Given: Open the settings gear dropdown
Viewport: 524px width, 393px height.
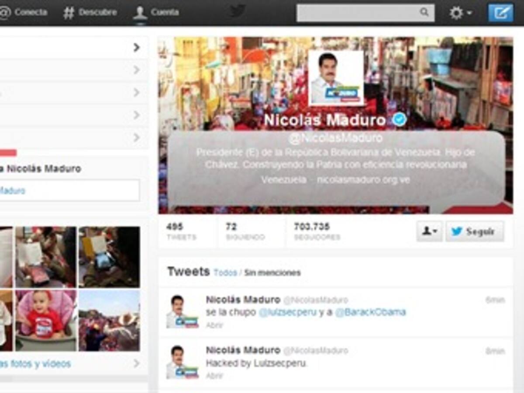Looking at the screenshot, I should pos(460,13).
